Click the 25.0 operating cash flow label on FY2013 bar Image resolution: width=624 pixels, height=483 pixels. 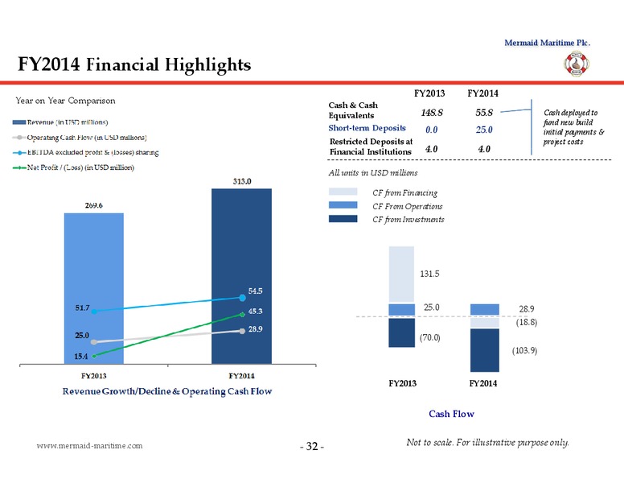click(82, 335)
